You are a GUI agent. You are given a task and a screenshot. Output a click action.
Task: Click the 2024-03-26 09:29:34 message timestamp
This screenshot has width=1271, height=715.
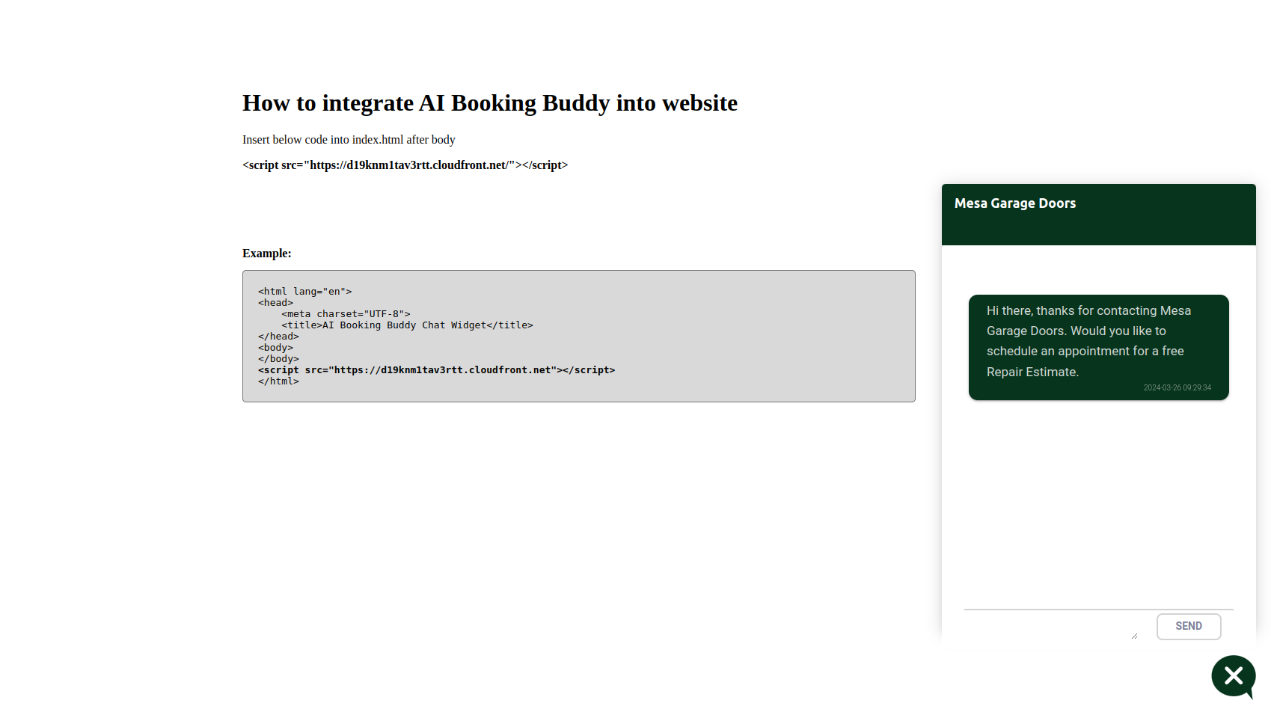tap(1177, 387)
